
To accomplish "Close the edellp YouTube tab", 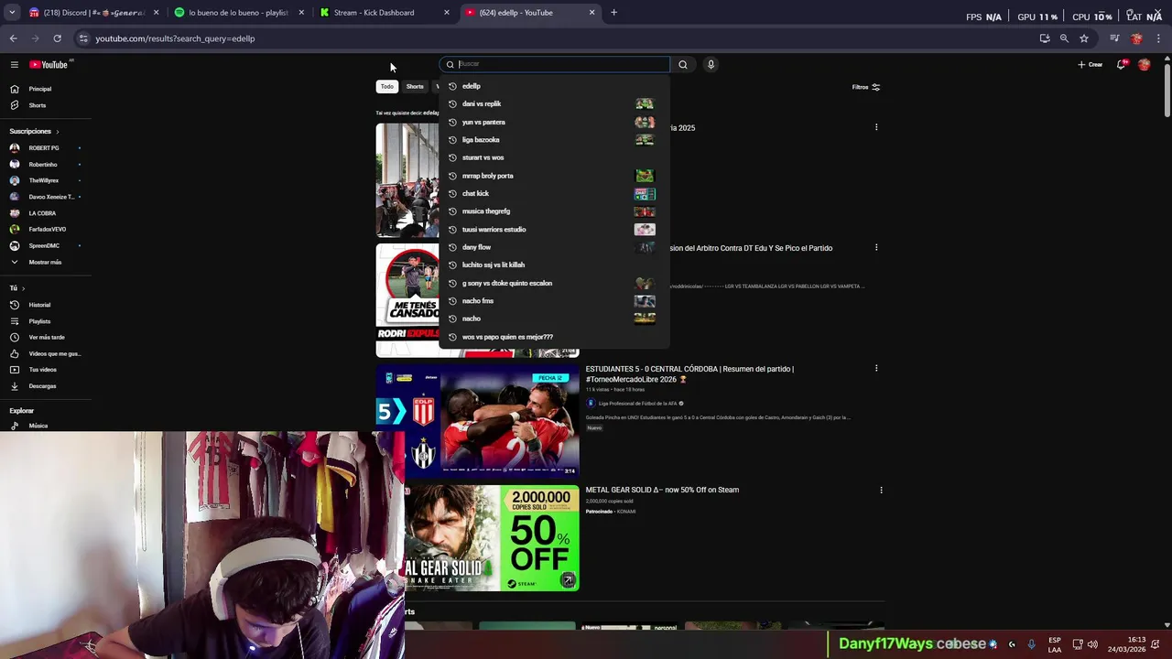I will click(591, 13).
